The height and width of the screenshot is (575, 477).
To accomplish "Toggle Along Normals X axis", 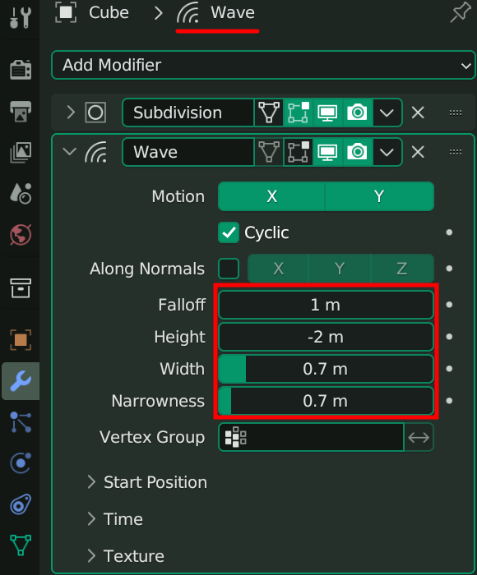I will (x=278, y=269).
